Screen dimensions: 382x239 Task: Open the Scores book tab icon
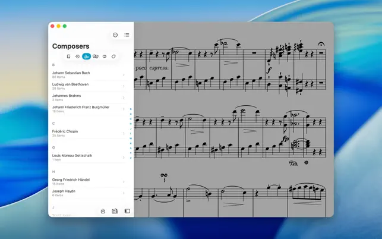(x=68, y=56)
